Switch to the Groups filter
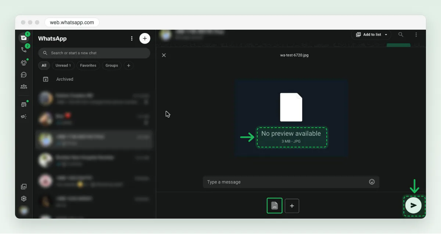This screenshot has height=234, width=441. point(112,66)
